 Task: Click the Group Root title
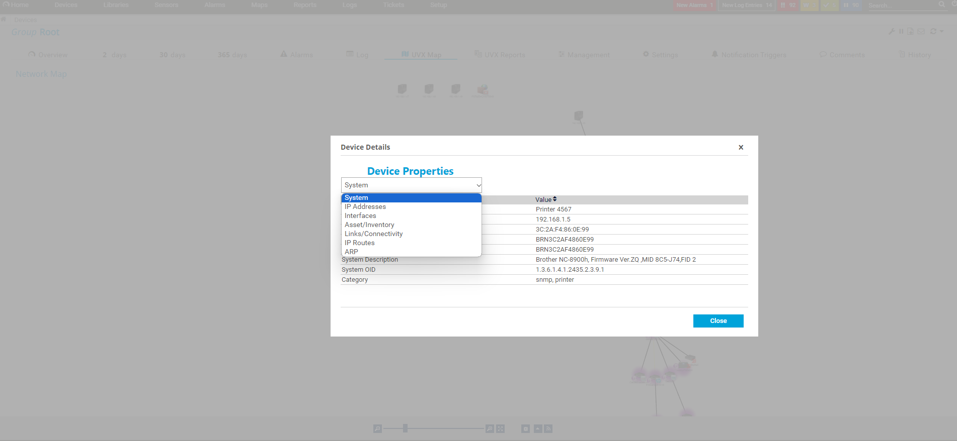pyautogui.click(x=36, y=32)
